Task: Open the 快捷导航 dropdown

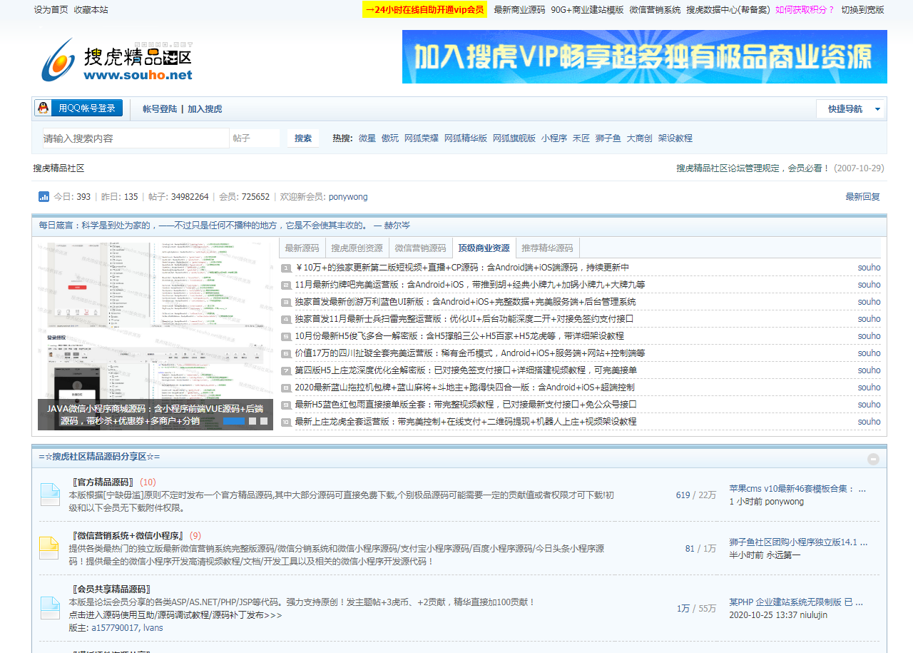Action: tap(850, 109)
